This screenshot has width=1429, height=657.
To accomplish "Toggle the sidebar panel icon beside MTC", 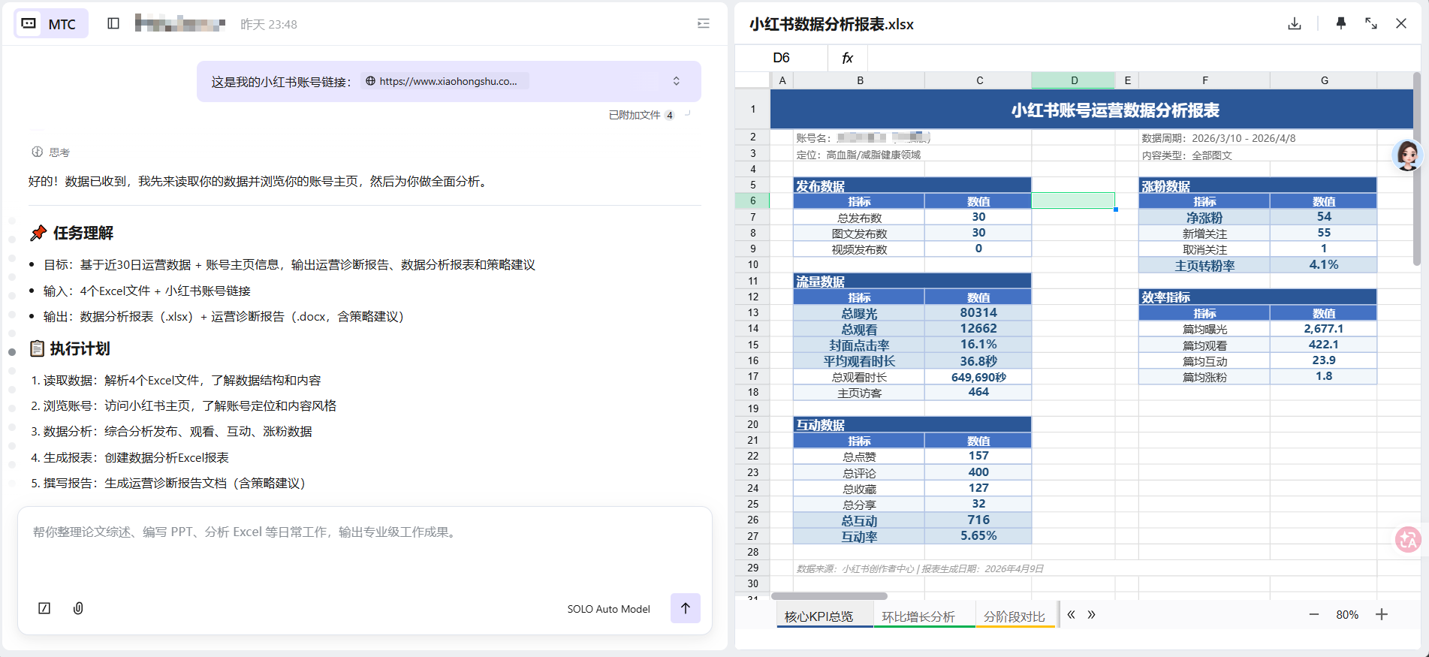I will click(113, 23).
